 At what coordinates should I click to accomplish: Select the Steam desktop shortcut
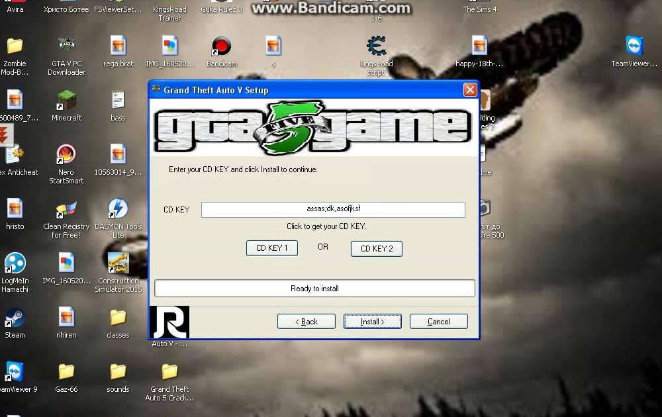[x=15, y=318]
